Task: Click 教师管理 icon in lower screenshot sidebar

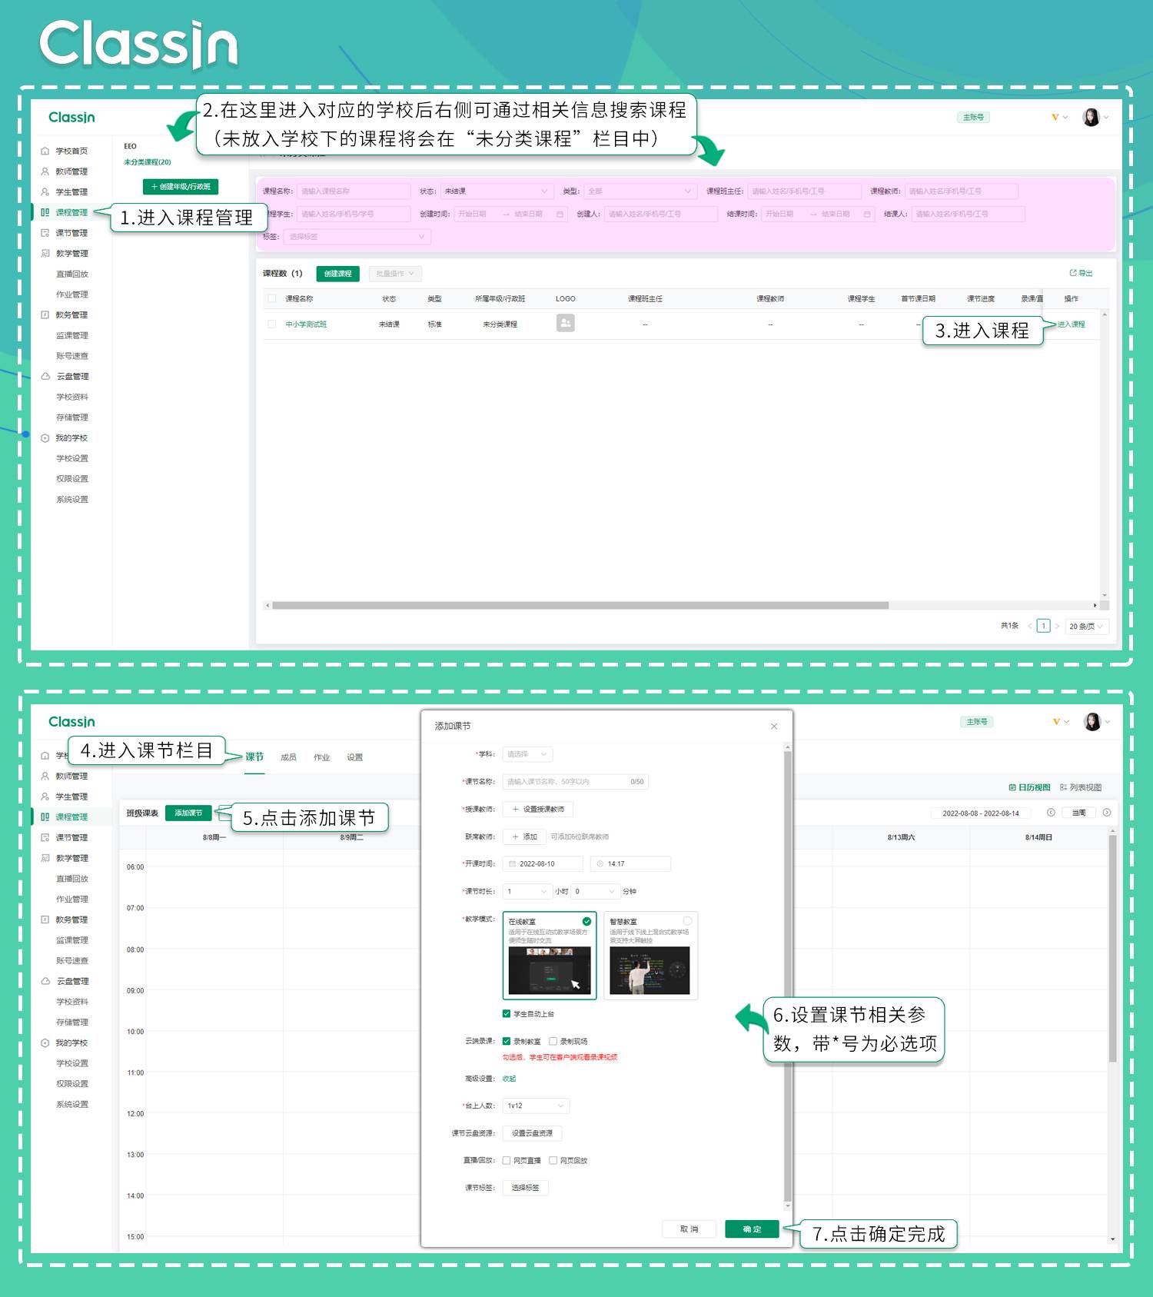Action: 45,776
